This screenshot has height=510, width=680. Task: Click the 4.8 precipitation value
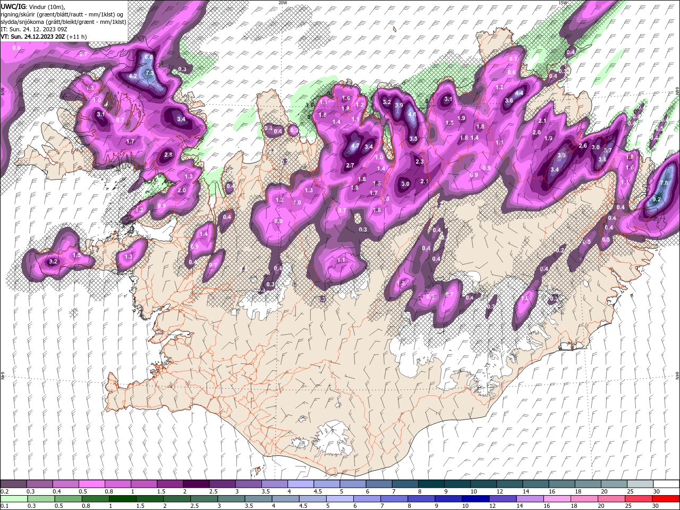click(412, 114)
